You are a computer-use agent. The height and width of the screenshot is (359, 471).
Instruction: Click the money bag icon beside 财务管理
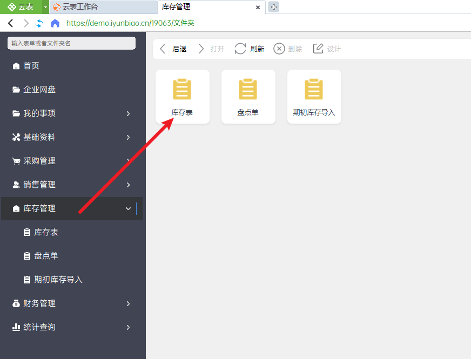coord(16,303)
